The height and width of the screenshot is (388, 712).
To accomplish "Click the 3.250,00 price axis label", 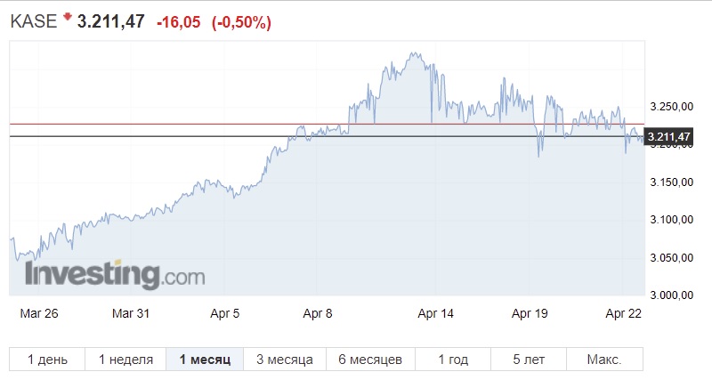I will click(x=670, y=107).
